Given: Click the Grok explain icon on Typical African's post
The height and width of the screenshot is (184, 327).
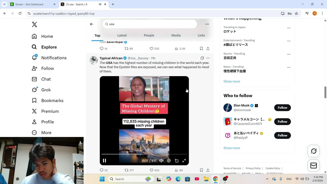Looking at the screenshot, I should [202, 58].
